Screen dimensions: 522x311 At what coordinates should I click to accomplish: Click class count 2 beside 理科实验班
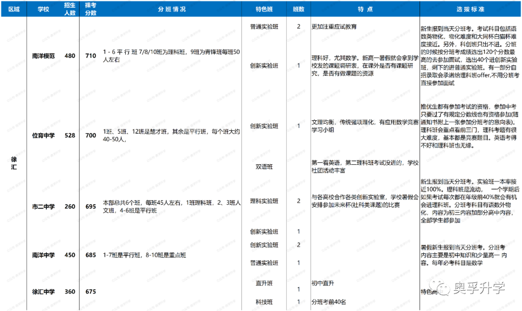coord(299,201)
